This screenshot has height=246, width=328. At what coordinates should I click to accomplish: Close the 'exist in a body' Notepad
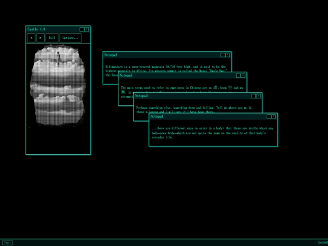pos(273,117)
